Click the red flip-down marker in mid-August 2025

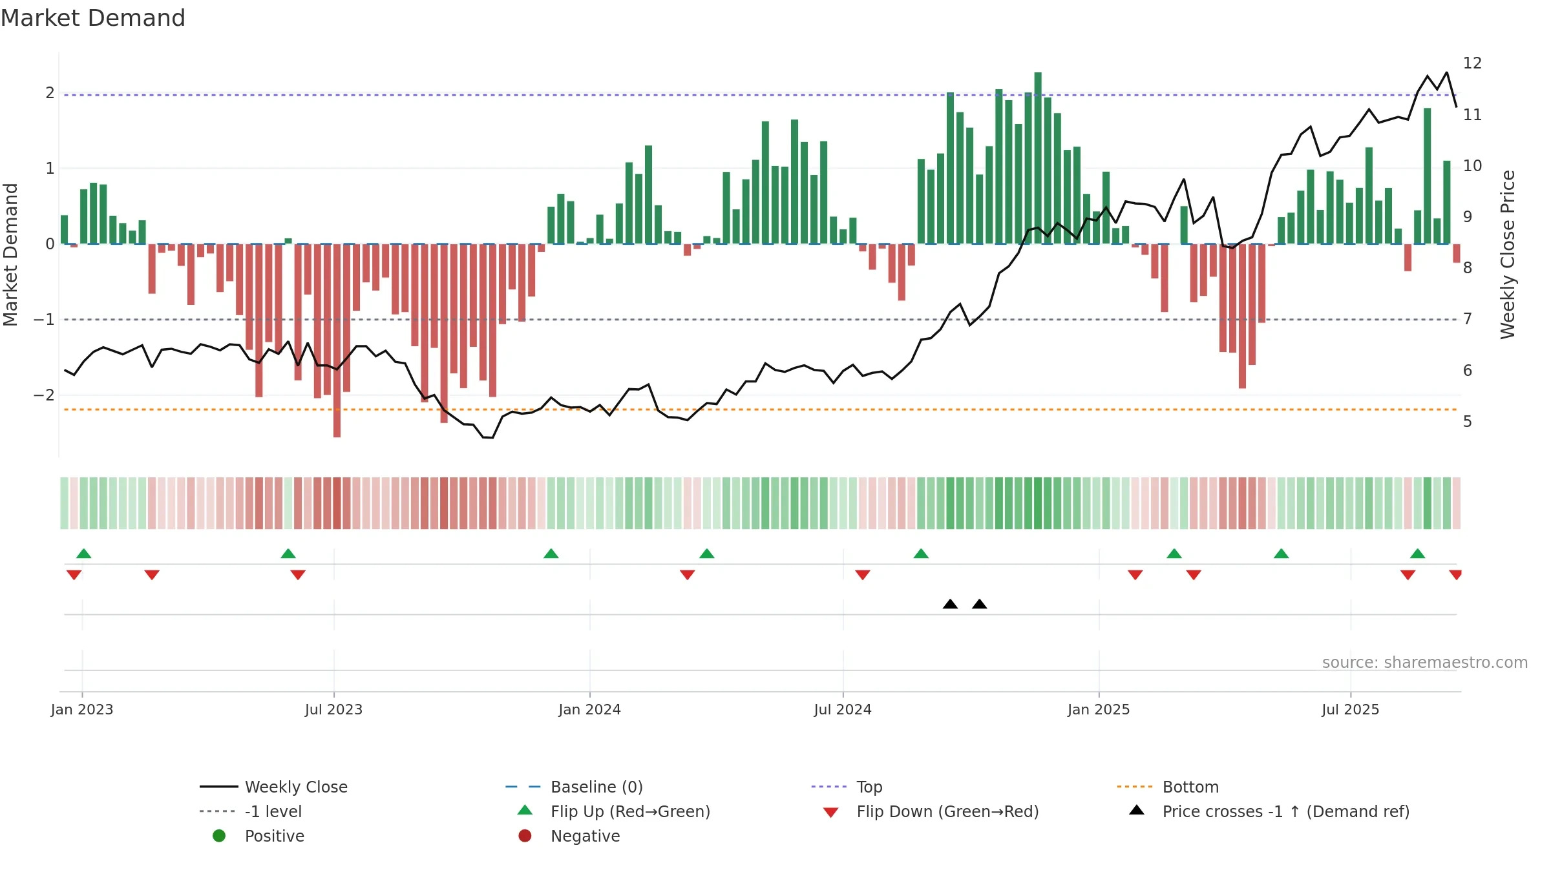point(1408,575)
